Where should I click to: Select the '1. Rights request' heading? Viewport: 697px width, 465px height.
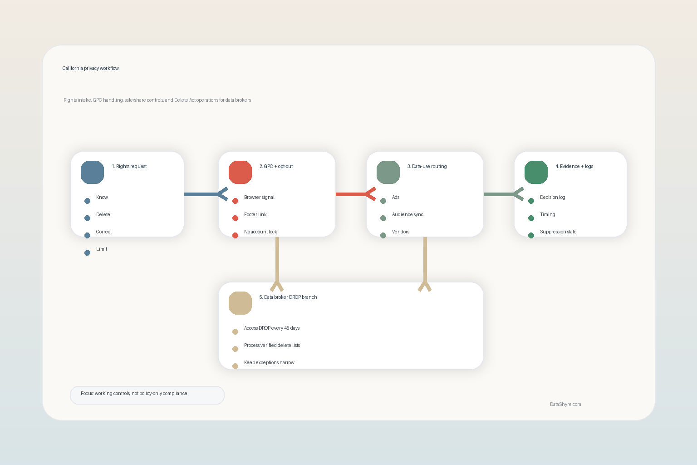click(129, 166)
